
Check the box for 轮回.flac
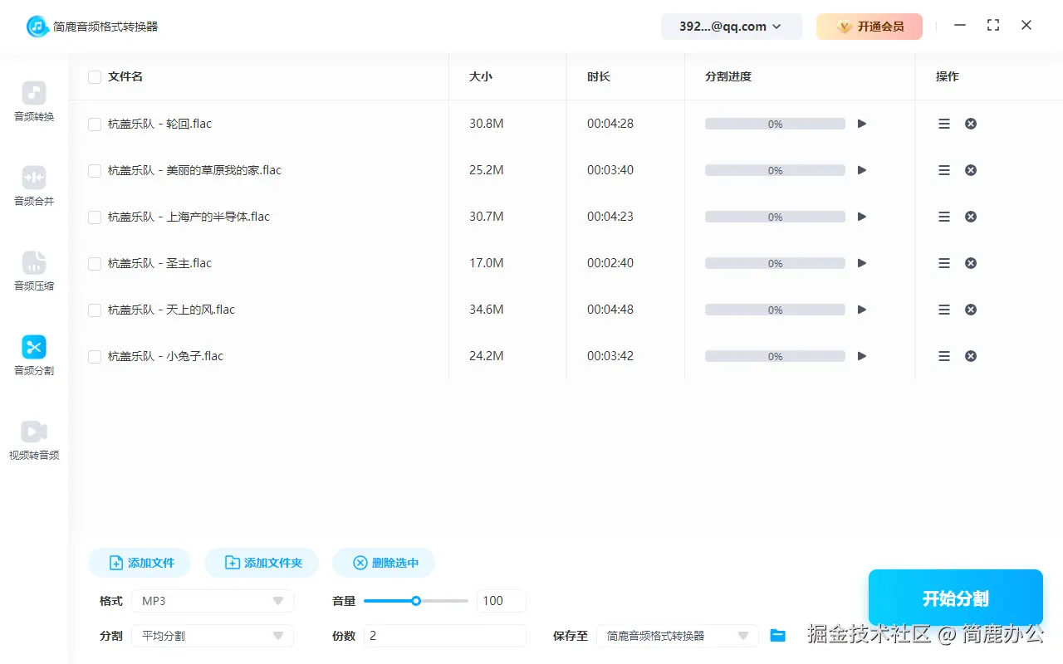coord(95,124)
